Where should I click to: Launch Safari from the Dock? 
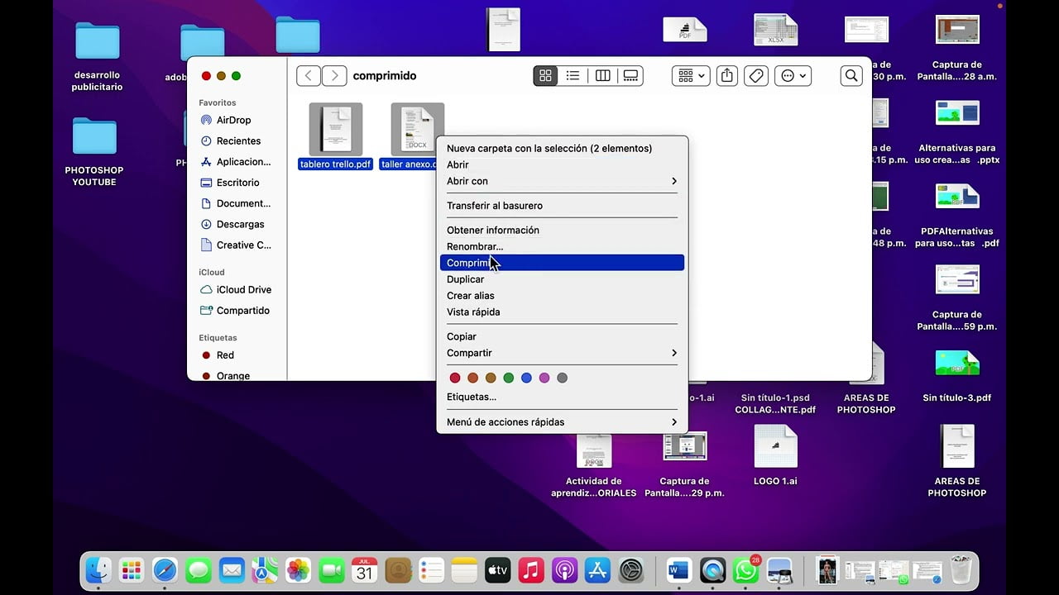(x=165, y=570)
